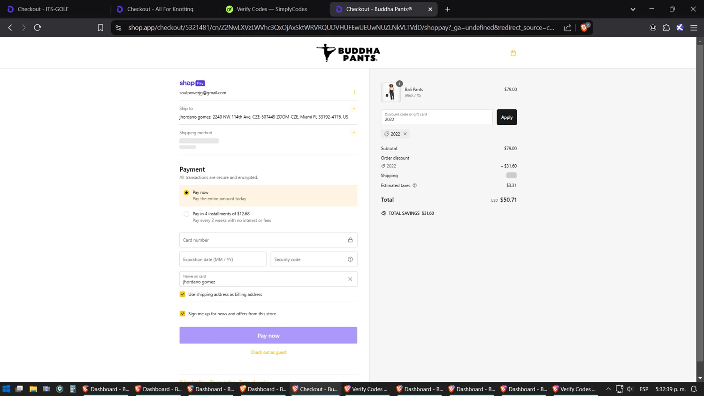Bookmark this page
This screenshot has width=704, height=396.
pos(100,28)
